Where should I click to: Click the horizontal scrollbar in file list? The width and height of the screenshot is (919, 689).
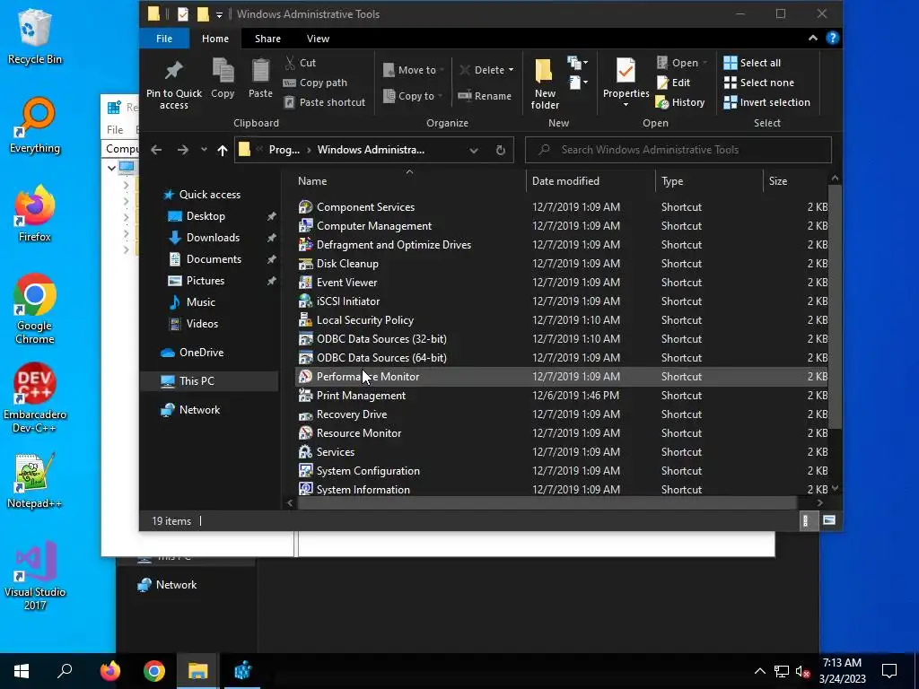pos(547,502)
